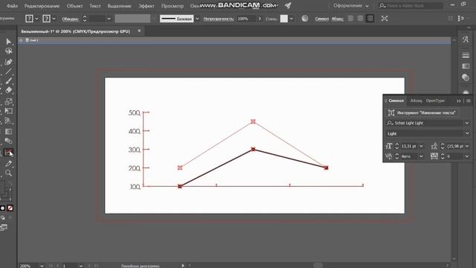476x268 pixels.
Task: Open the Объект menu
Action: 74,6
